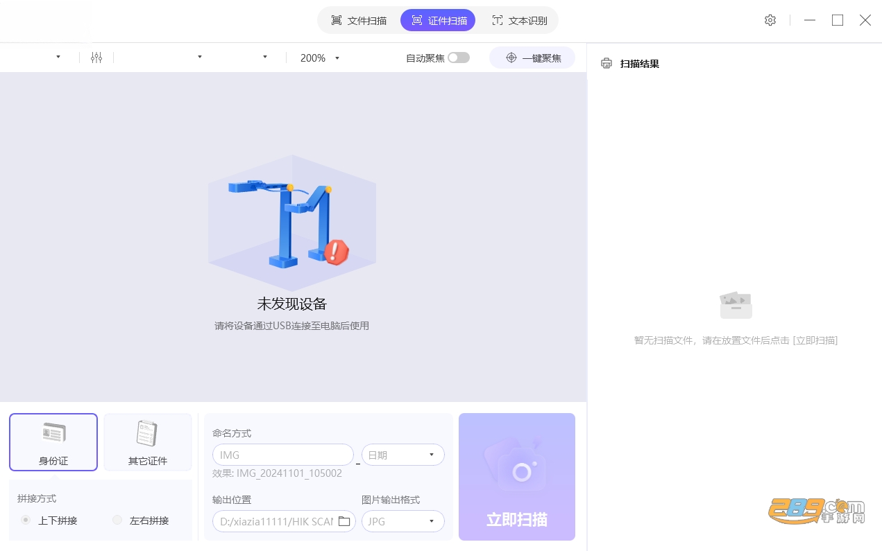882x551 pixels.
Task: Open the JPG output format dropdown
Action: click(x=403, y=521)
